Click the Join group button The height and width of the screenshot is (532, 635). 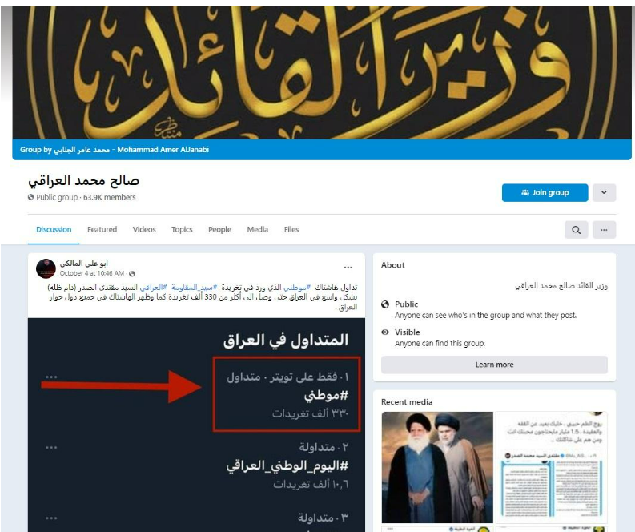(545, 192)
